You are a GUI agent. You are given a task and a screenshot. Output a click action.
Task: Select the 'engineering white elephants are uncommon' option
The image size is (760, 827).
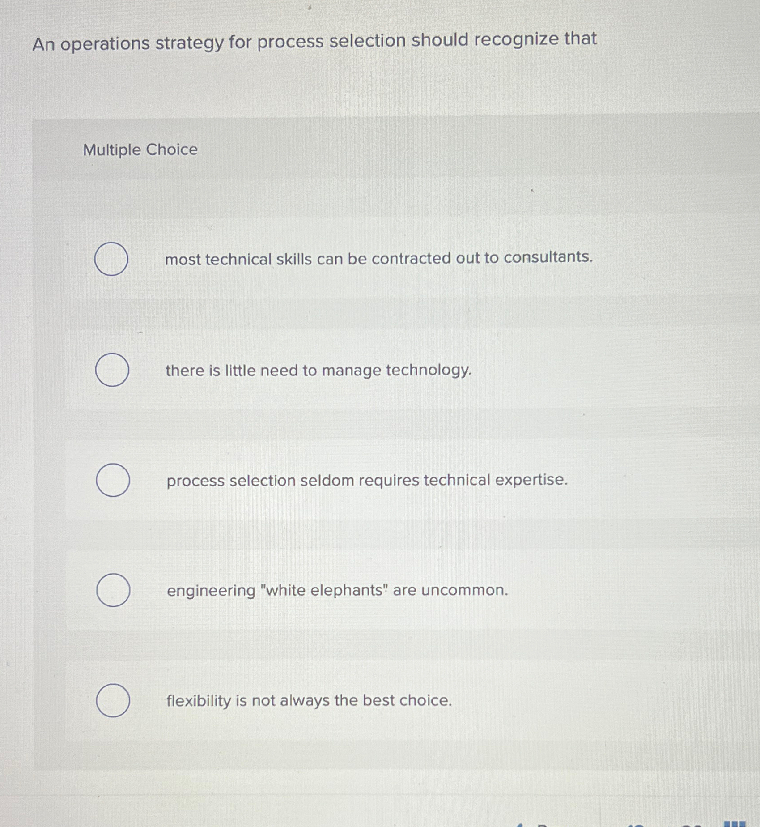pos(113,591)
